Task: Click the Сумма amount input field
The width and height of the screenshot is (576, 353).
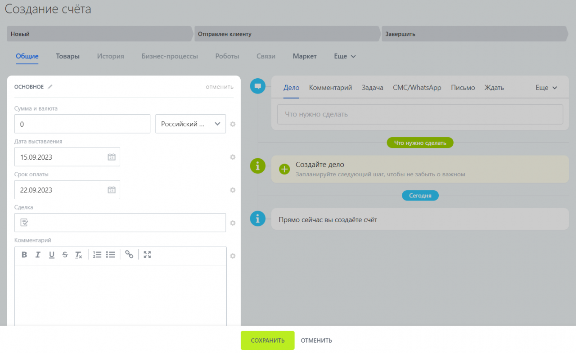Action: coord(82,124)
